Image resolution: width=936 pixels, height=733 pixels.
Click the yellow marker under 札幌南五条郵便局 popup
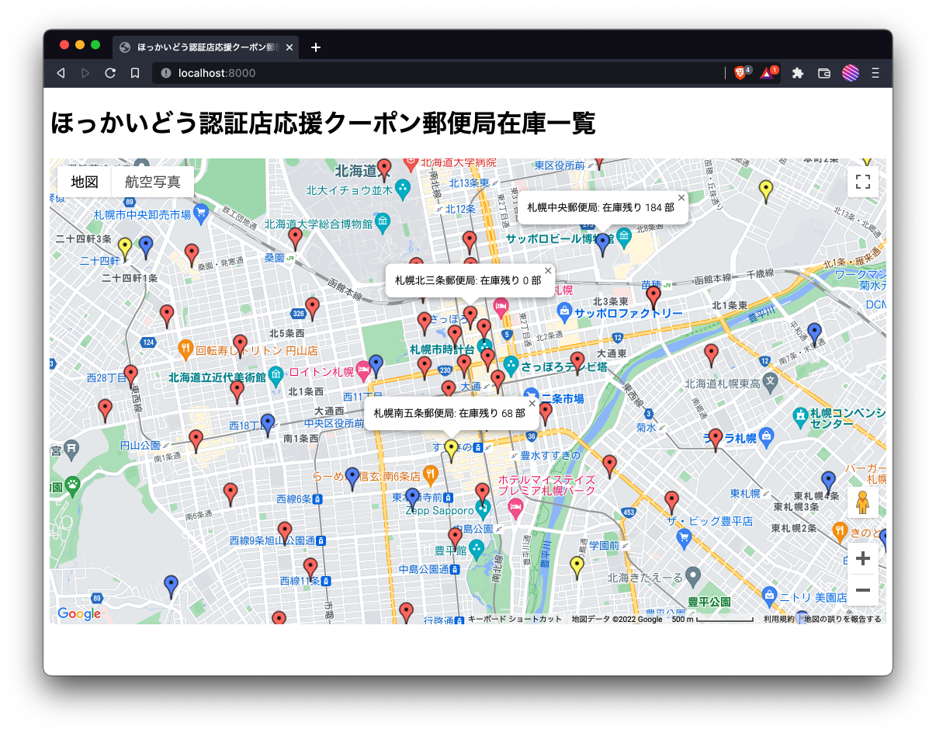[451, 451]
